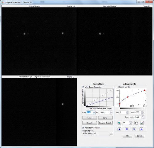Browse for parameter file with the ellipsis button
Image resolution: width=154 pixels, height=148 pixels.
111,134
